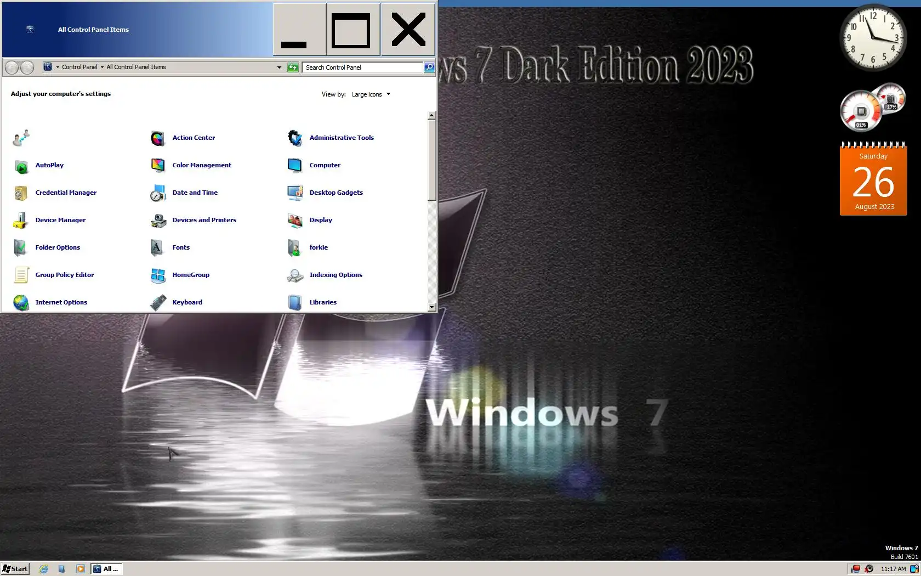Image resolution: width=921 pixels, height=576 pixels.
Task: Open Color Management icon
Action: [x=158, y=165]
